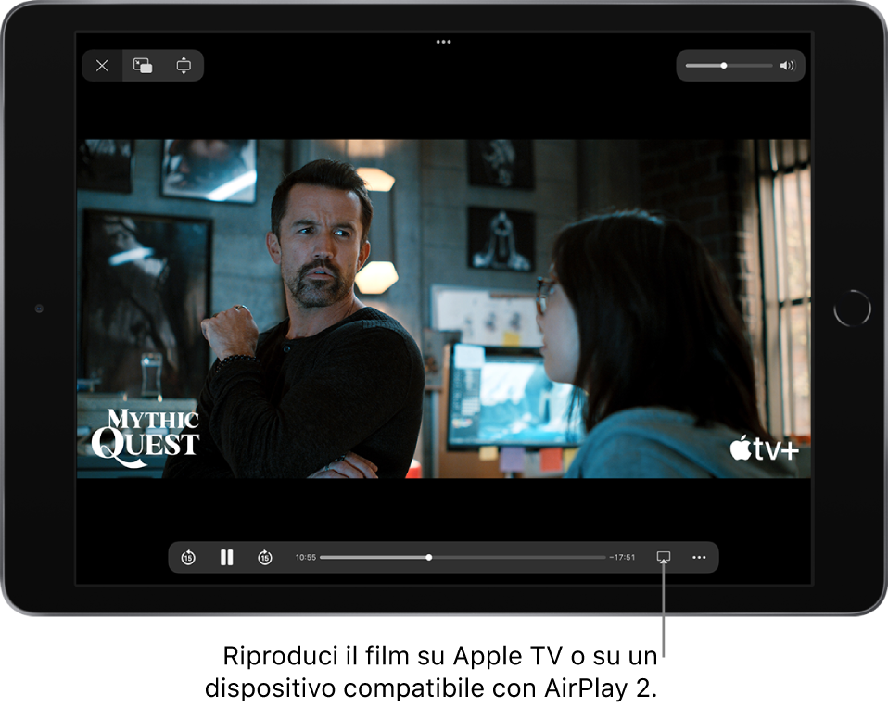
Task: Click the playhead on the timeline
Action: tap(429, 558)
